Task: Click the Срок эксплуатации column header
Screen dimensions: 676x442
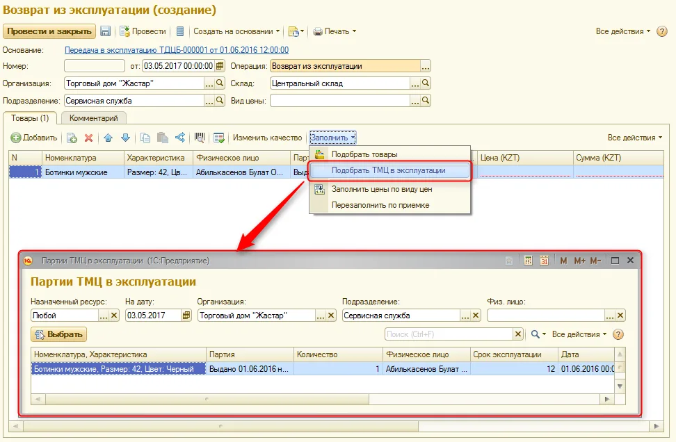Action: tap(514, 354)
